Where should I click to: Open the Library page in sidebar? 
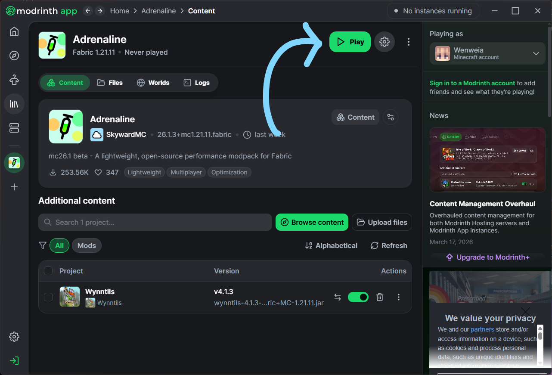tap(14, 104)
